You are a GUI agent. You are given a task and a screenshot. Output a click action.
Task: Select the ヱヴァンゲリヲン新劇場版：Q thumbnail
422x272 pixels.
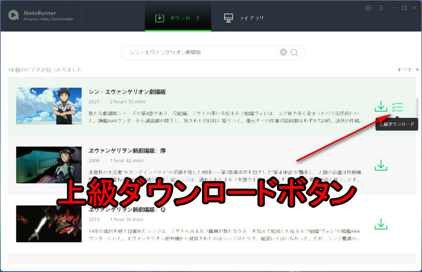(x=49, y=224)
